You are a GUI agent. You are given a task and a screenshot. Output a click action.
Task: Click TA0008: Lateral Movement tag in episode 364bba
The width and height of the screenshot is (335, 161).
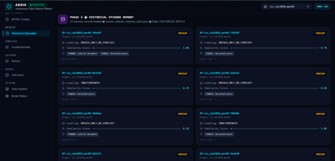(x=82, y=134)
